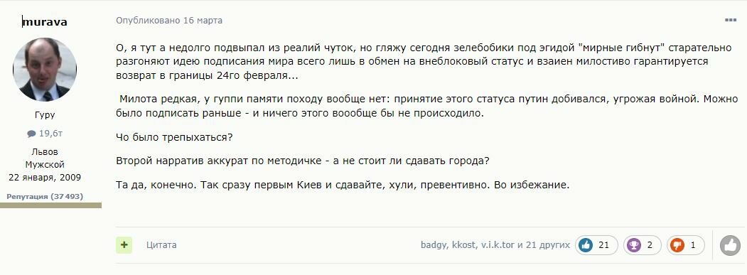Open the three-dots post options menu
The width and height of the screenshot is (747, 275).
click(731, 20)
